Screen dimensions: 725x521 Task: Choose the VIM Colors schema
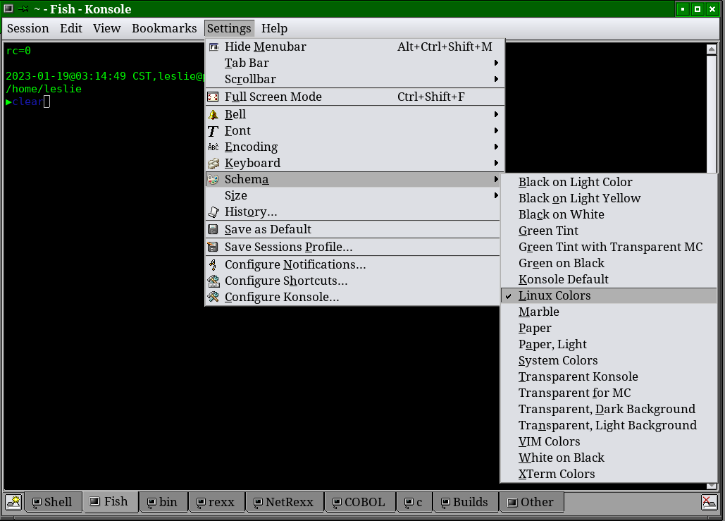click(609, 442)
